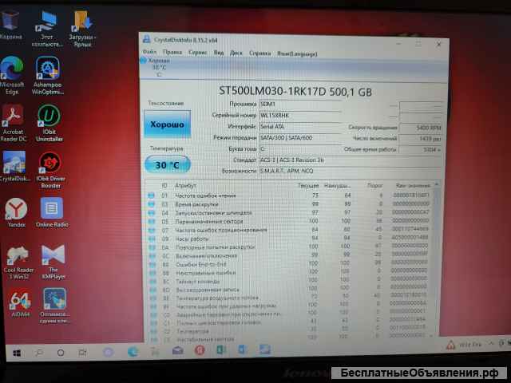Screen dimensions: 511x383
Task: Click the SATA/300 | SATA/600 transfer mode field
Action: [x=300, y=138]
